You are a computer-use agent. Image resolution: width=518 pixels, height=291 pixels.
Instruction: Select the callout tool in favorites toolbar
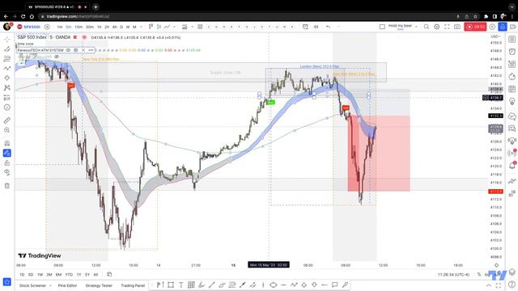point(334,285)
